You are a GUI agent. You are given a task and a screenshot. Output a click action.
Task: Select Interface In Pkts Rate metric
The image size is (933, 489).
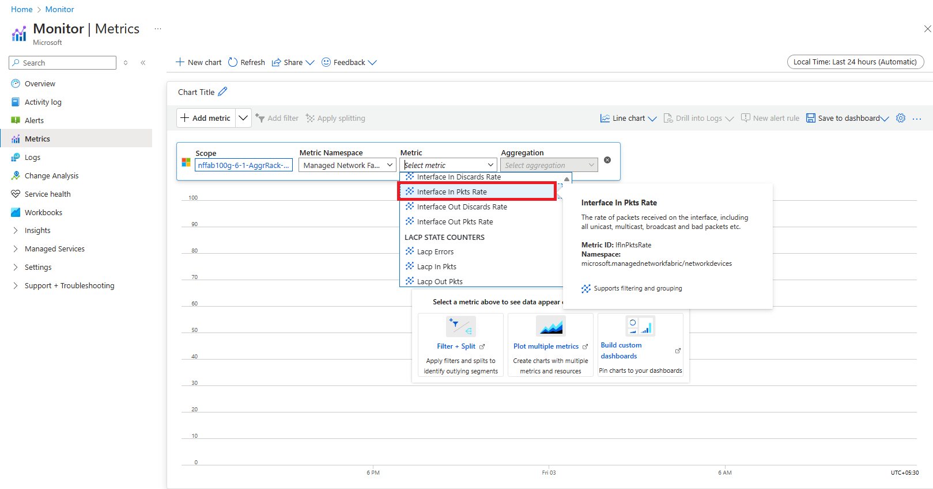point(477,192)
